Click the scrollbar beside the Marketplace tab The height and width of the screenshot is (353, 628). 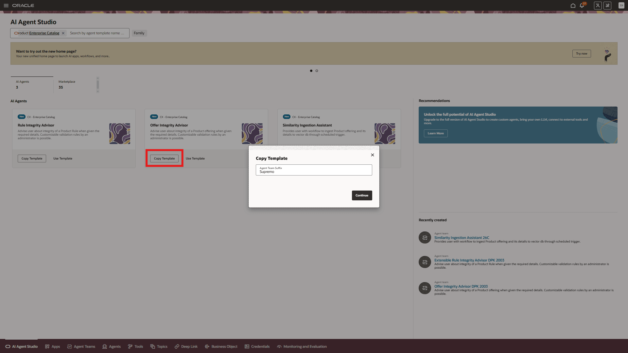pos(97,85)
